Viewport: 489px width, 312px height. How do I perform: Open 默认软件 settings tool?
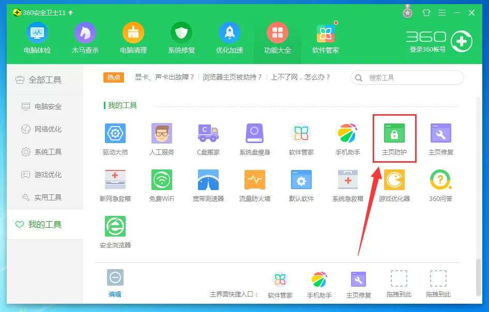coord(301,185)
